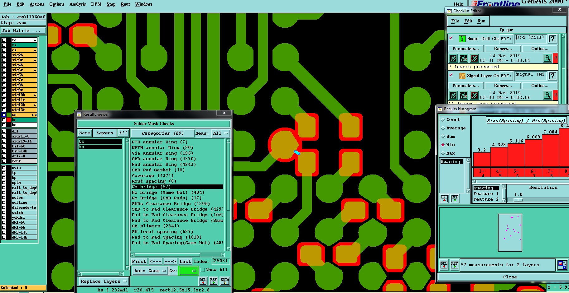This screenshot has height=293, width=569.
Task: Click DEL icon beside the histogram Spacing list
Action: click(x=444, y=198)
